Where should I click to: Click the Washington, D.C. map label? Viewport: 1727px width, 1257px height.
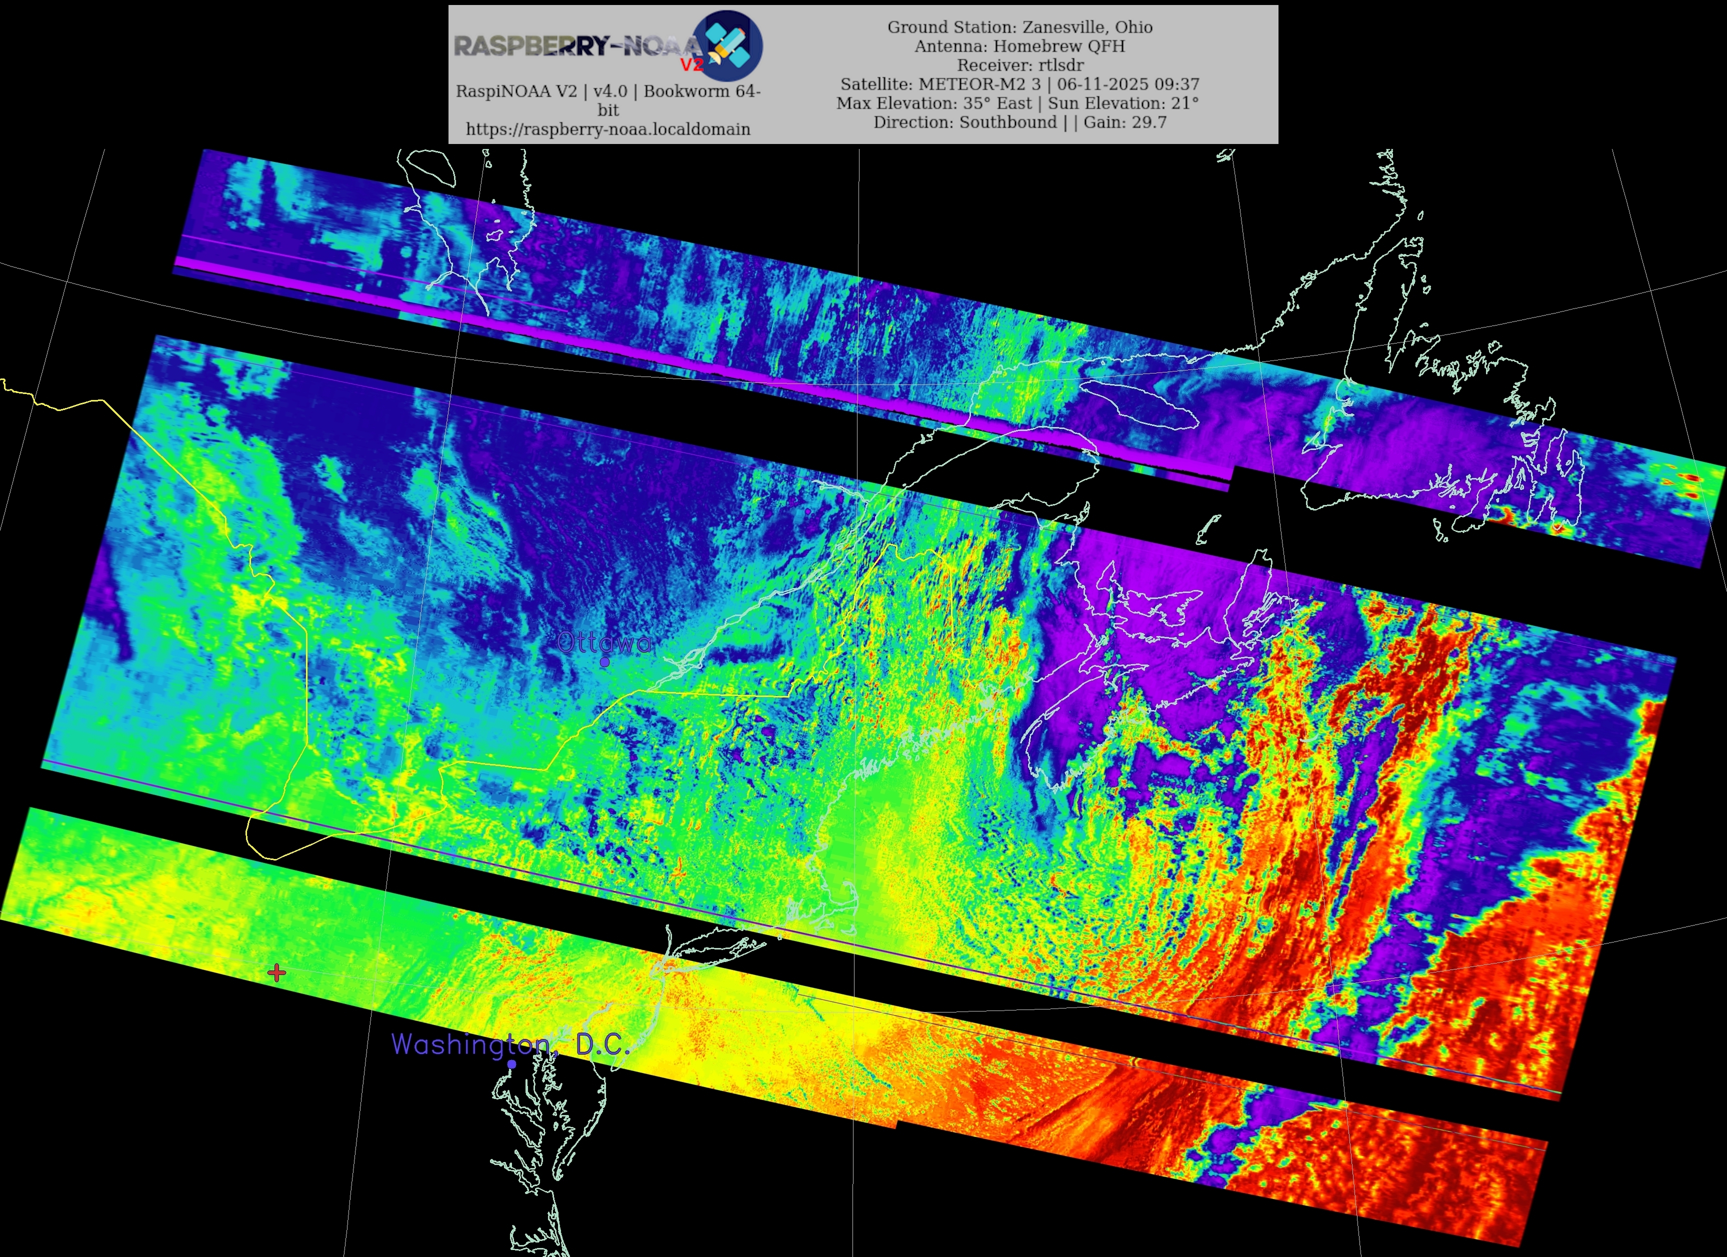point(510,1044)
